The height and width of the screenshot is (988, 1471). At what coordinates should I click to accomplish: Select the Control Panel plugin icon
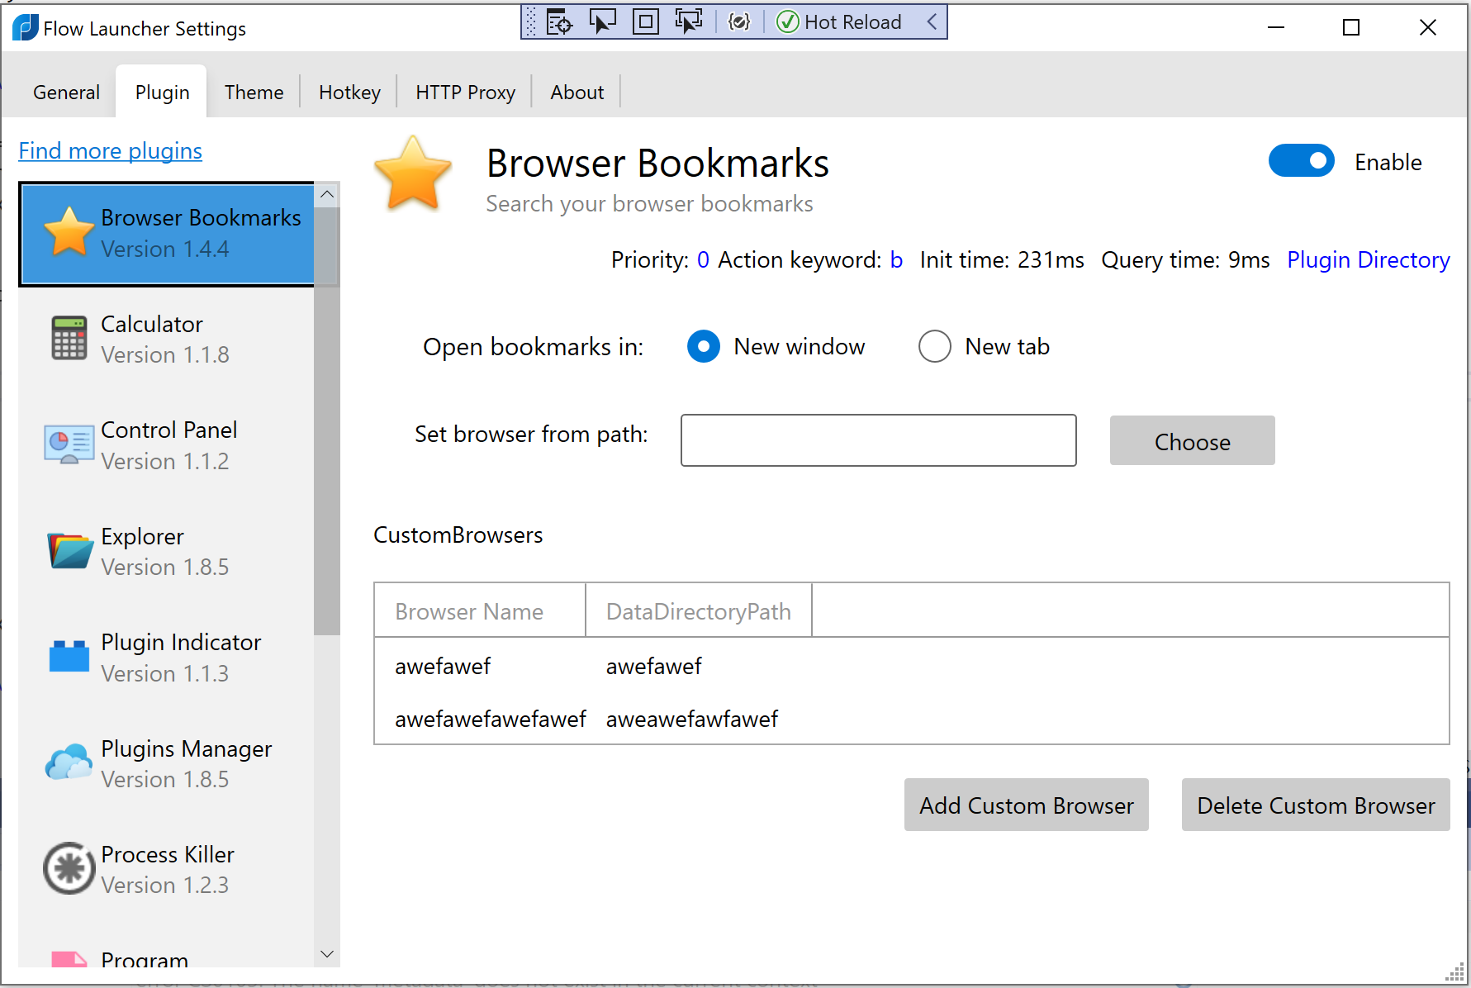pos(69,444)
